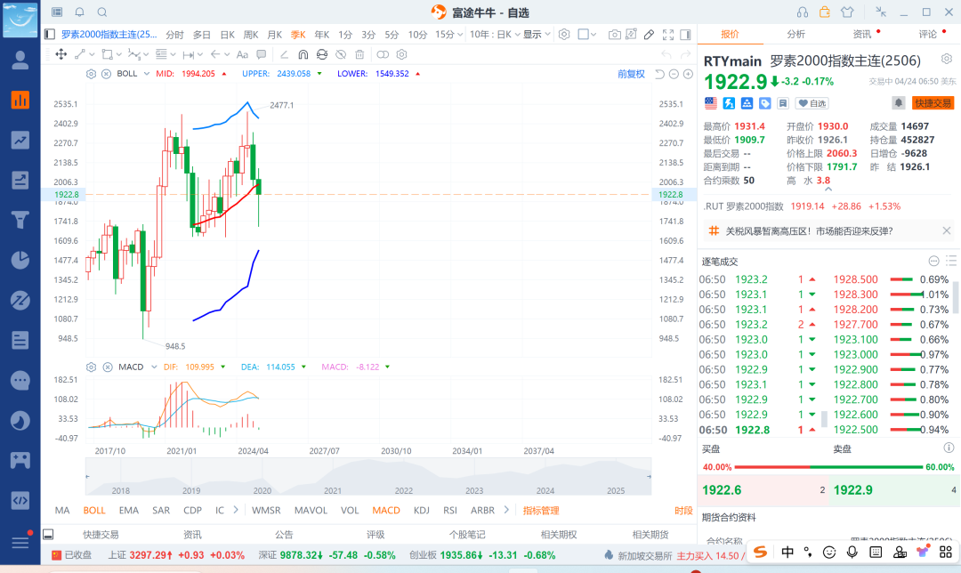Switch to 分析 tab
Screen dimensions: 961x573
pyautogui.click(x=795, y=35)
